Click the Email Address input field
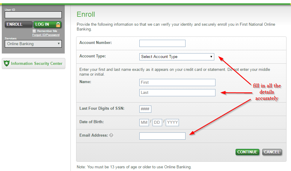291x171 pixels. (162, 136)
